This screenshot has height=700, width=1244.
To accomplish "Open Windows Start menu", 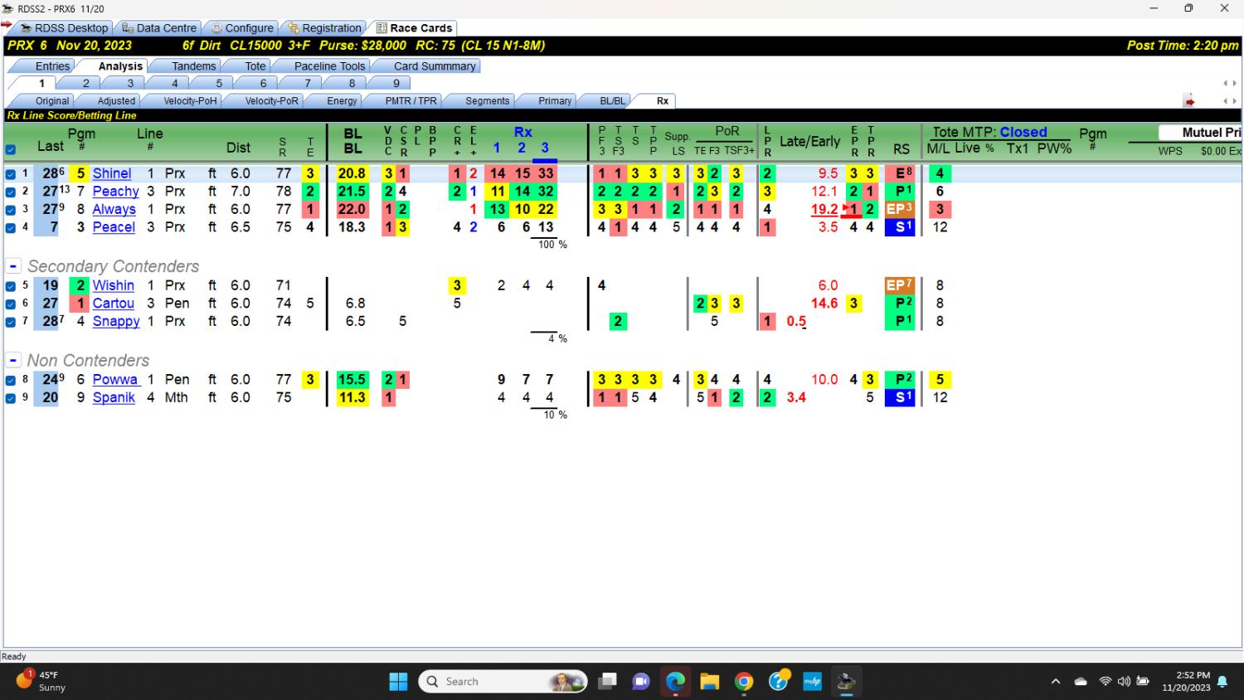I will (x=398, y=682).
